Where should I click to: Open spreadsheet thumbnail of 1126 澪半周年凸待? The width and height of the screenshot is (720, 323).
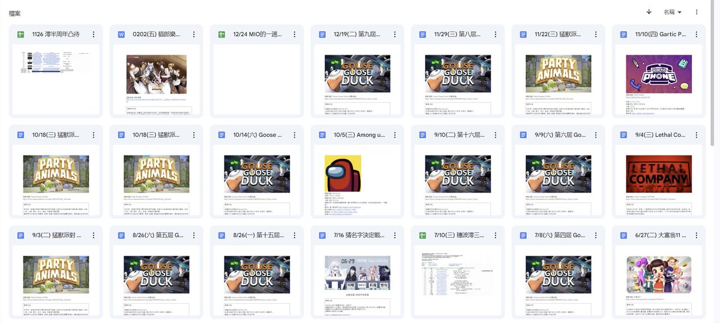click(56, 79)
